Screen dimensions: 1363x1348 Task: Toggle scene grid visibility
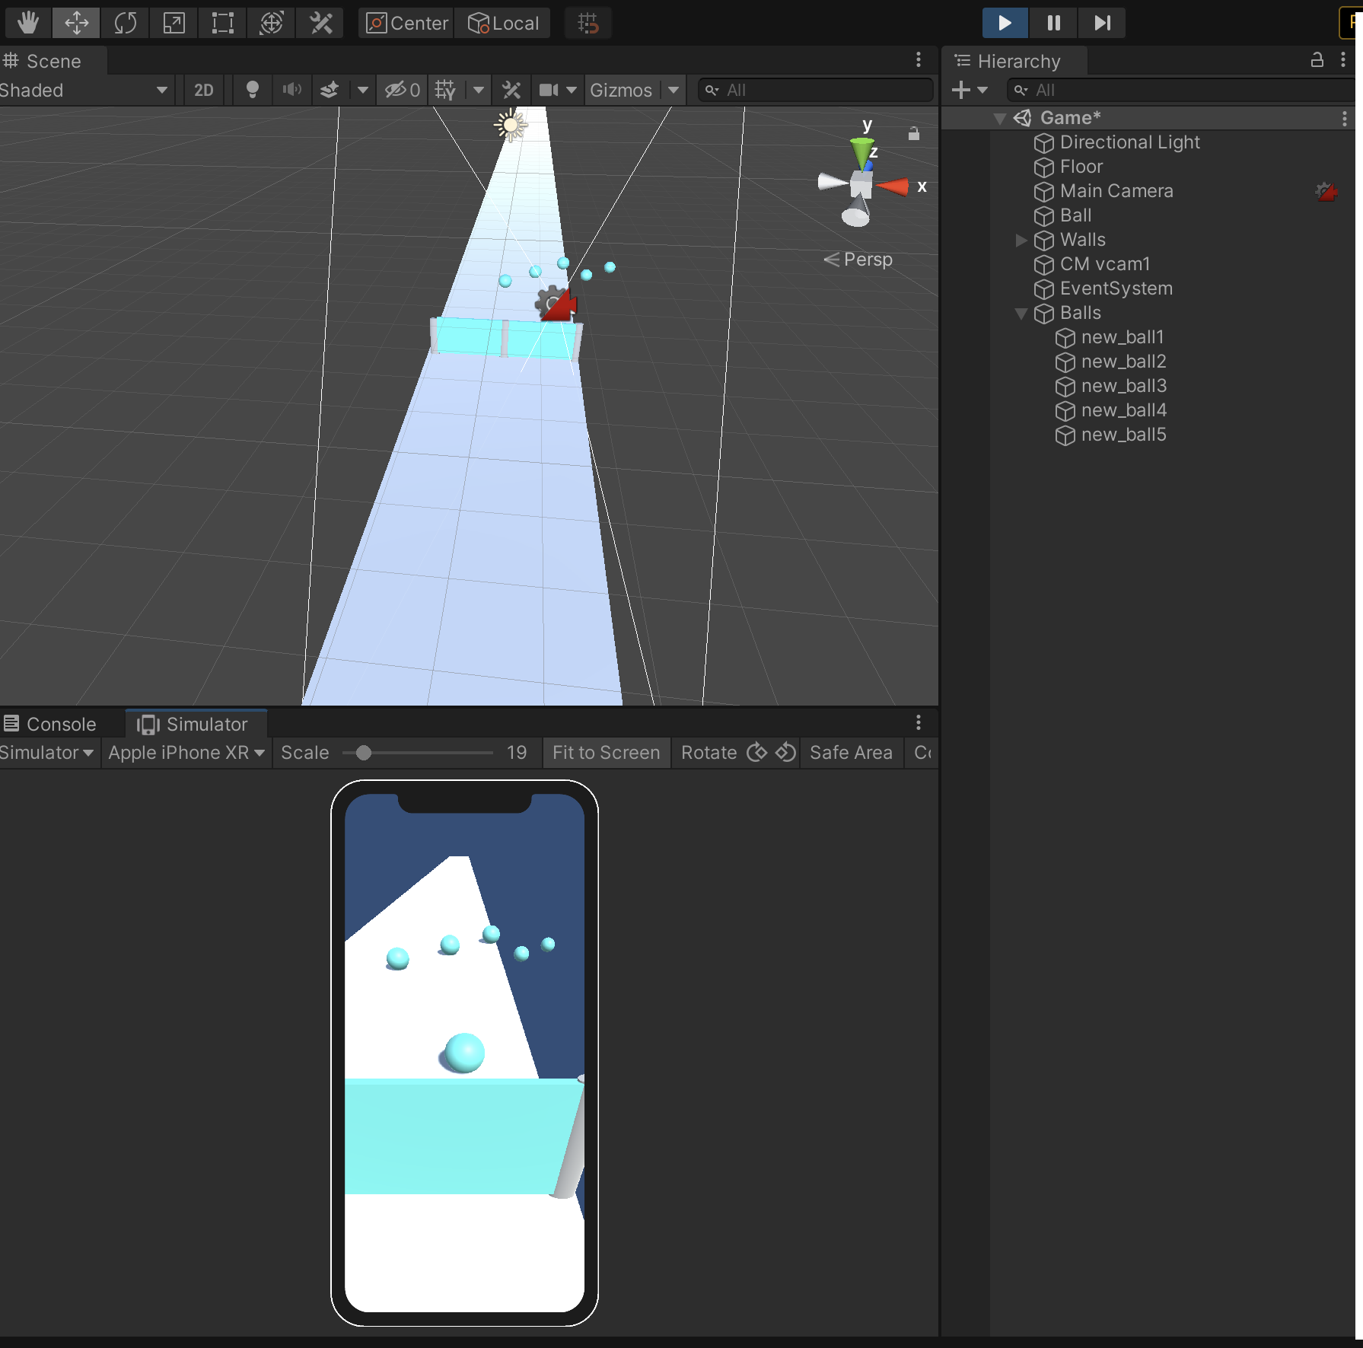445,90
